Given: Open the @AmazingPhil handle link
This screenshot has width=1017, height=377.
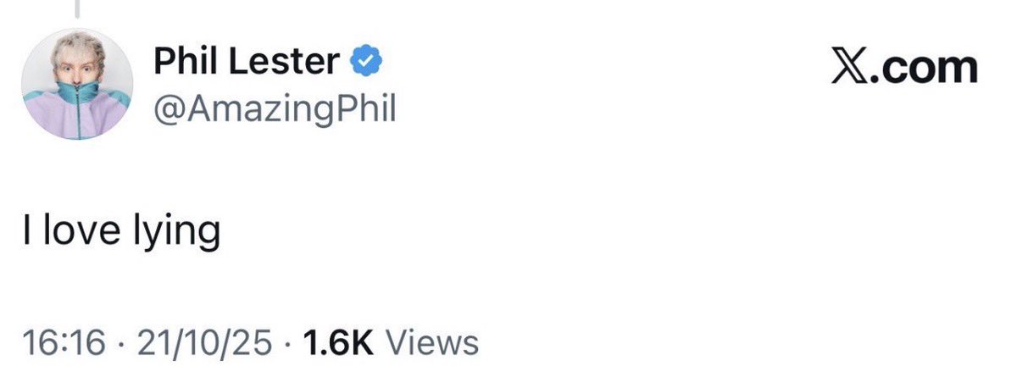Looking at the screenshot, I should point(275,108).
